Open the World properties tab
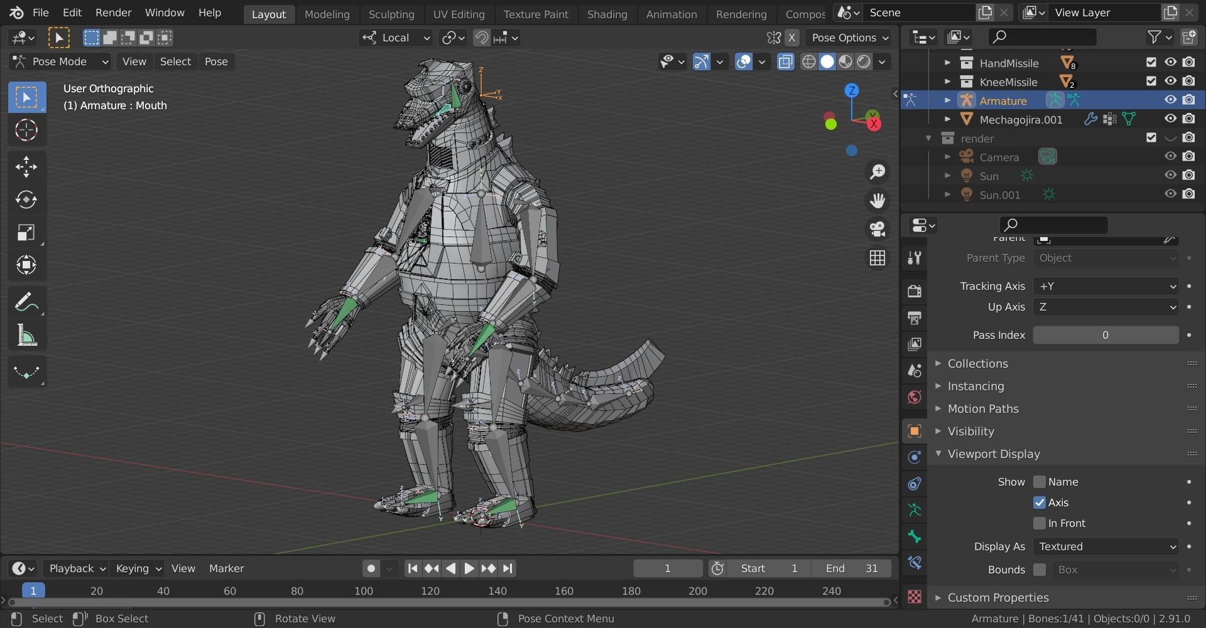This screenshot has height=628, width=1206. [915, 396]
